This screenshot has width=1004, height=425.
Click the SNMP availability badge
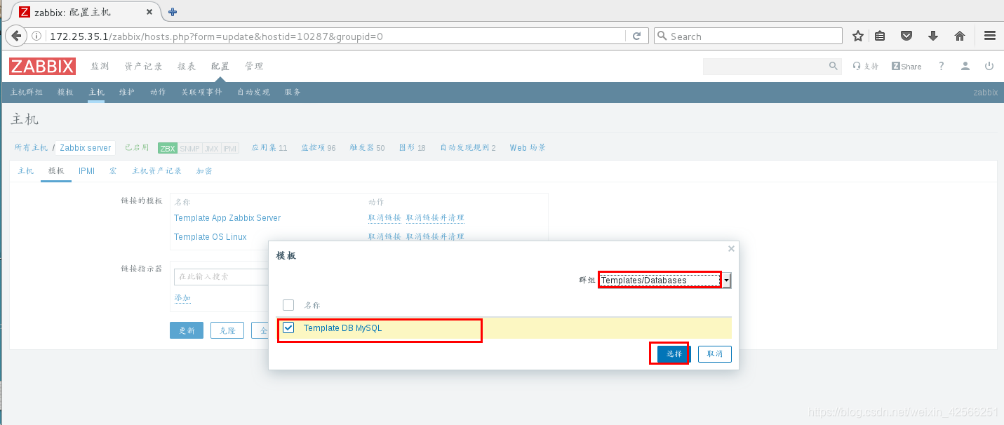[x=189, y=148]
